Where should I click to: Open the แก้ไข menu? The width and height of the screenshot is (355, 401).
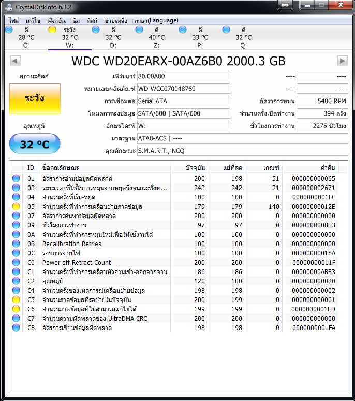click(33, 20)
